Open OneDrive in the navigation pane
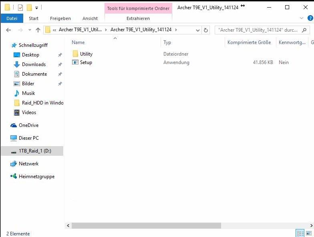 (x=28, y=125)
